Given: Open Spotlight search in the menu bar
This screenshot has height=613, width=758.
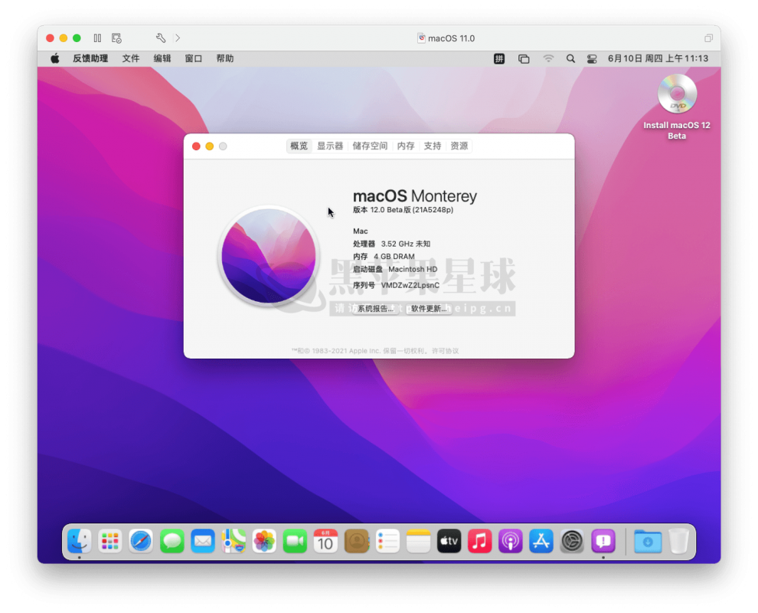Looking at the screenshot, I should click(x=570, y=57).
